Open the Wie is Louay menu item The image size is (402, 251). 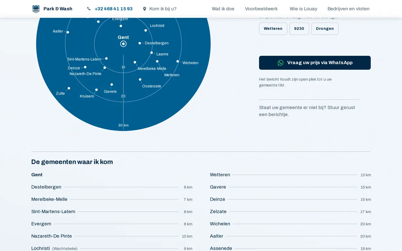coord(303,9)
